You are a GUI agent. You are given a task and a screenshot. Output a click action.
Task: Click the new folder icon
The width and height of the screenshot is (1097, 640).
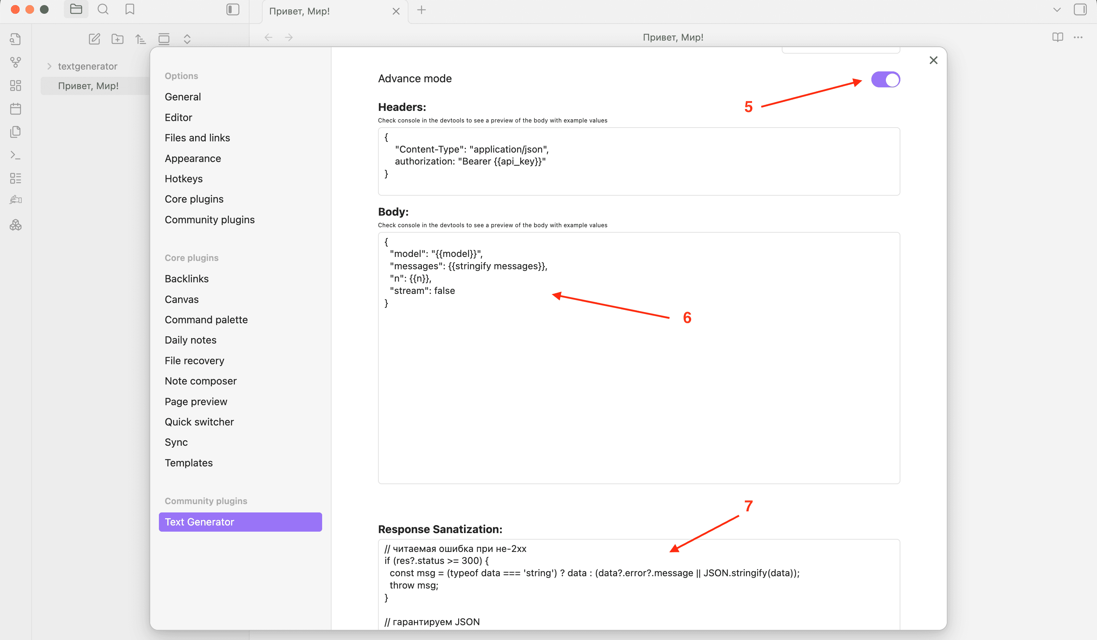pos(118,39)
